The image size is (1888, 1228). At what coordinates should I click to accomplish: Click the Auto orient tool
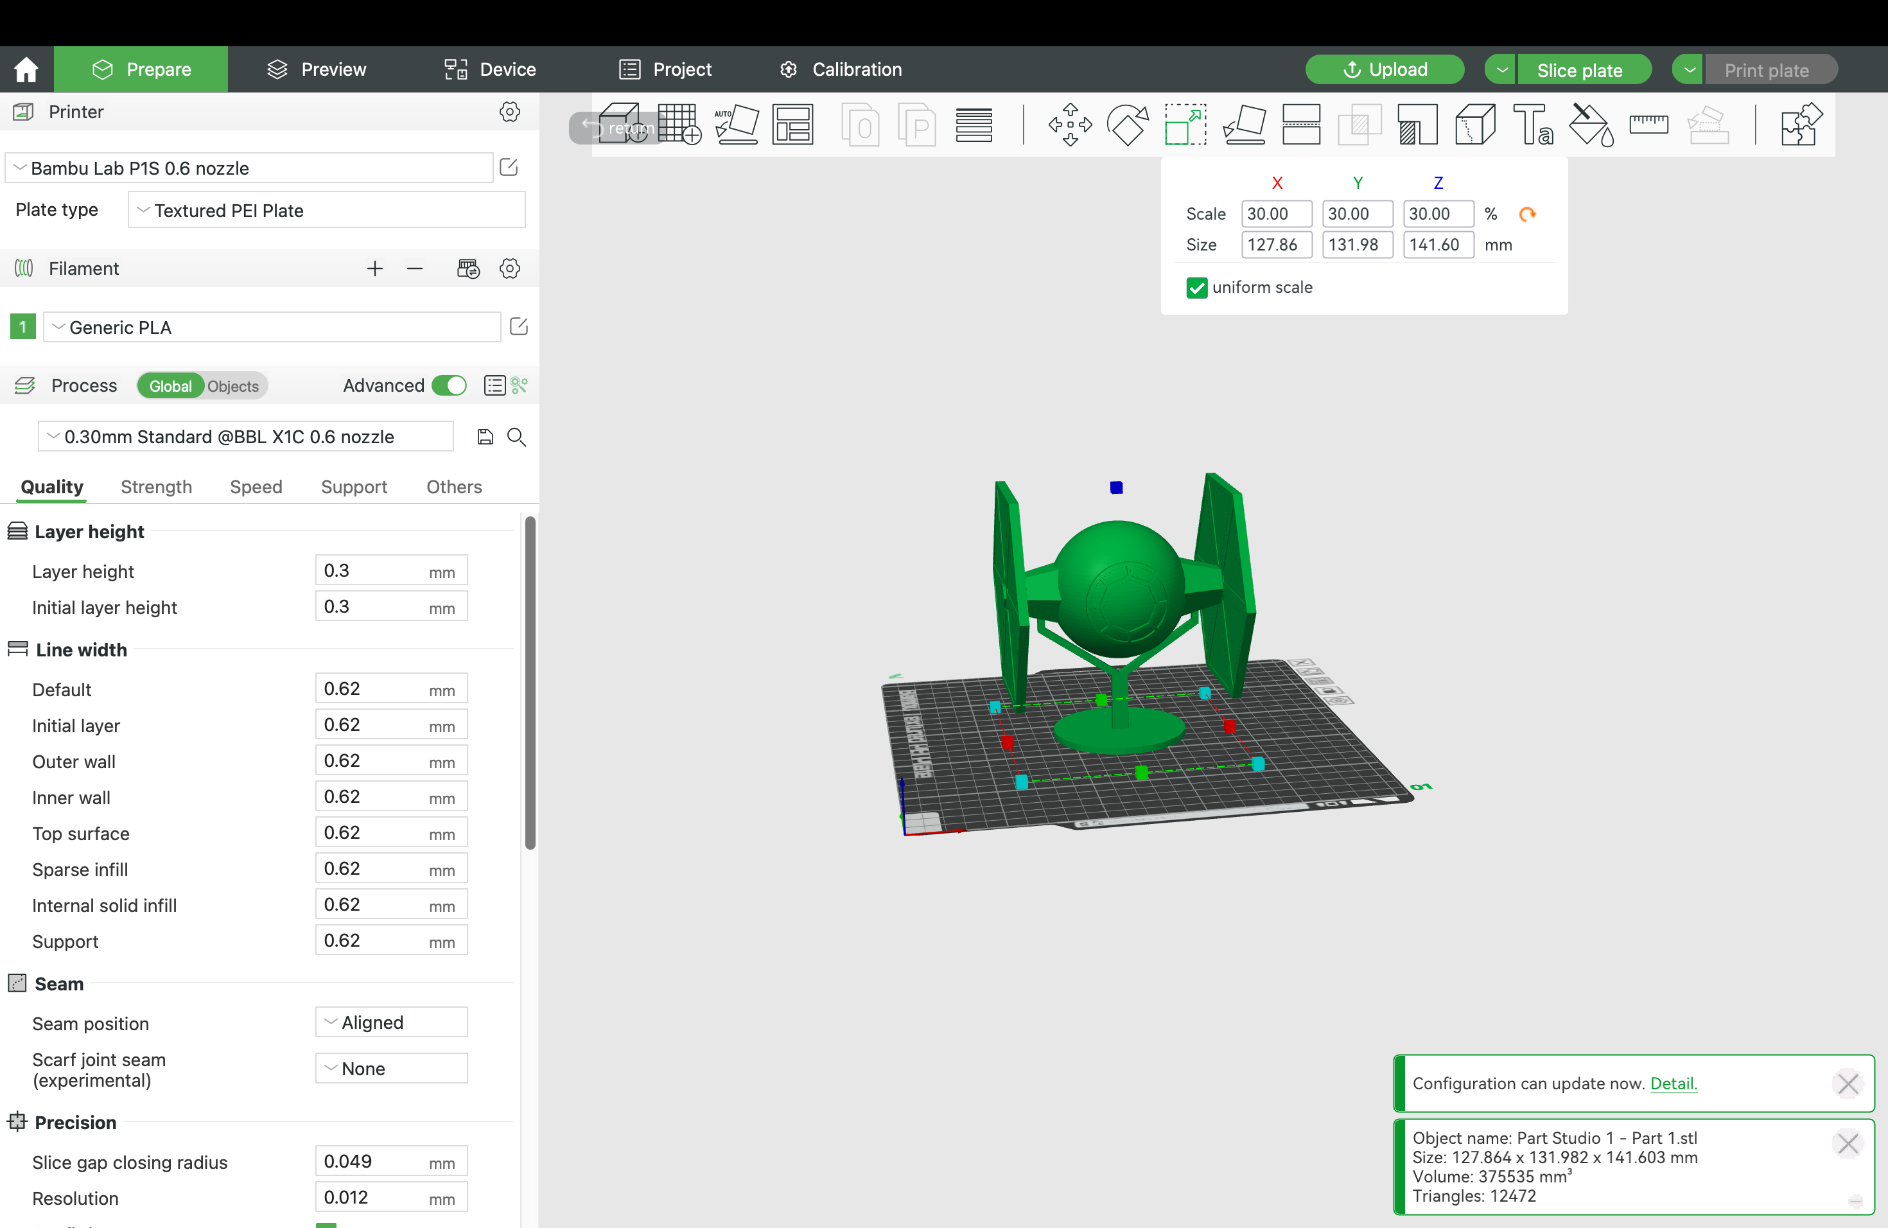(736, 125)
